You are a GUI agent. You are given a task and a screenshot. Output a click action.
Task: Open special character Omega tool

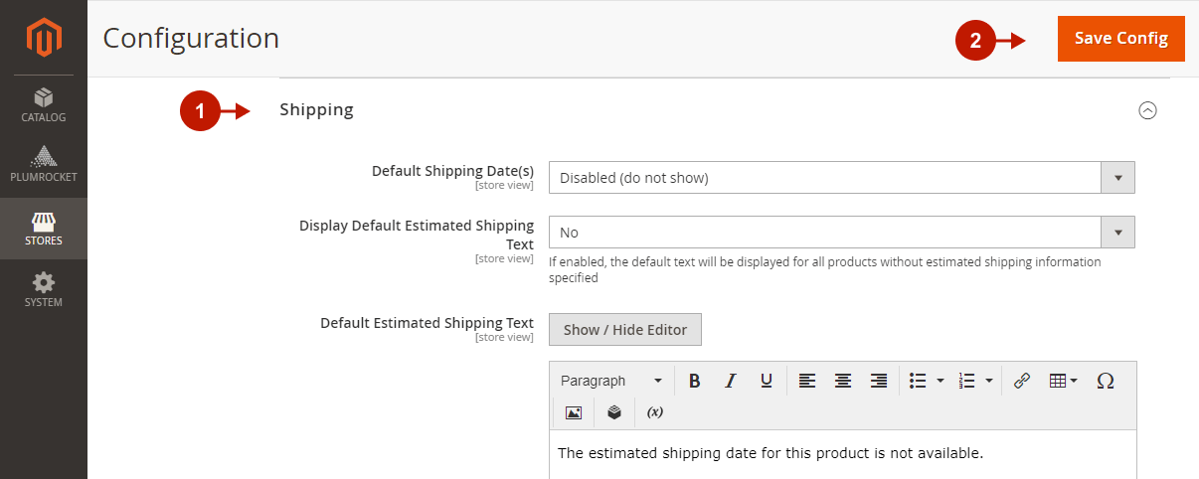click(x=1105, y=381)
